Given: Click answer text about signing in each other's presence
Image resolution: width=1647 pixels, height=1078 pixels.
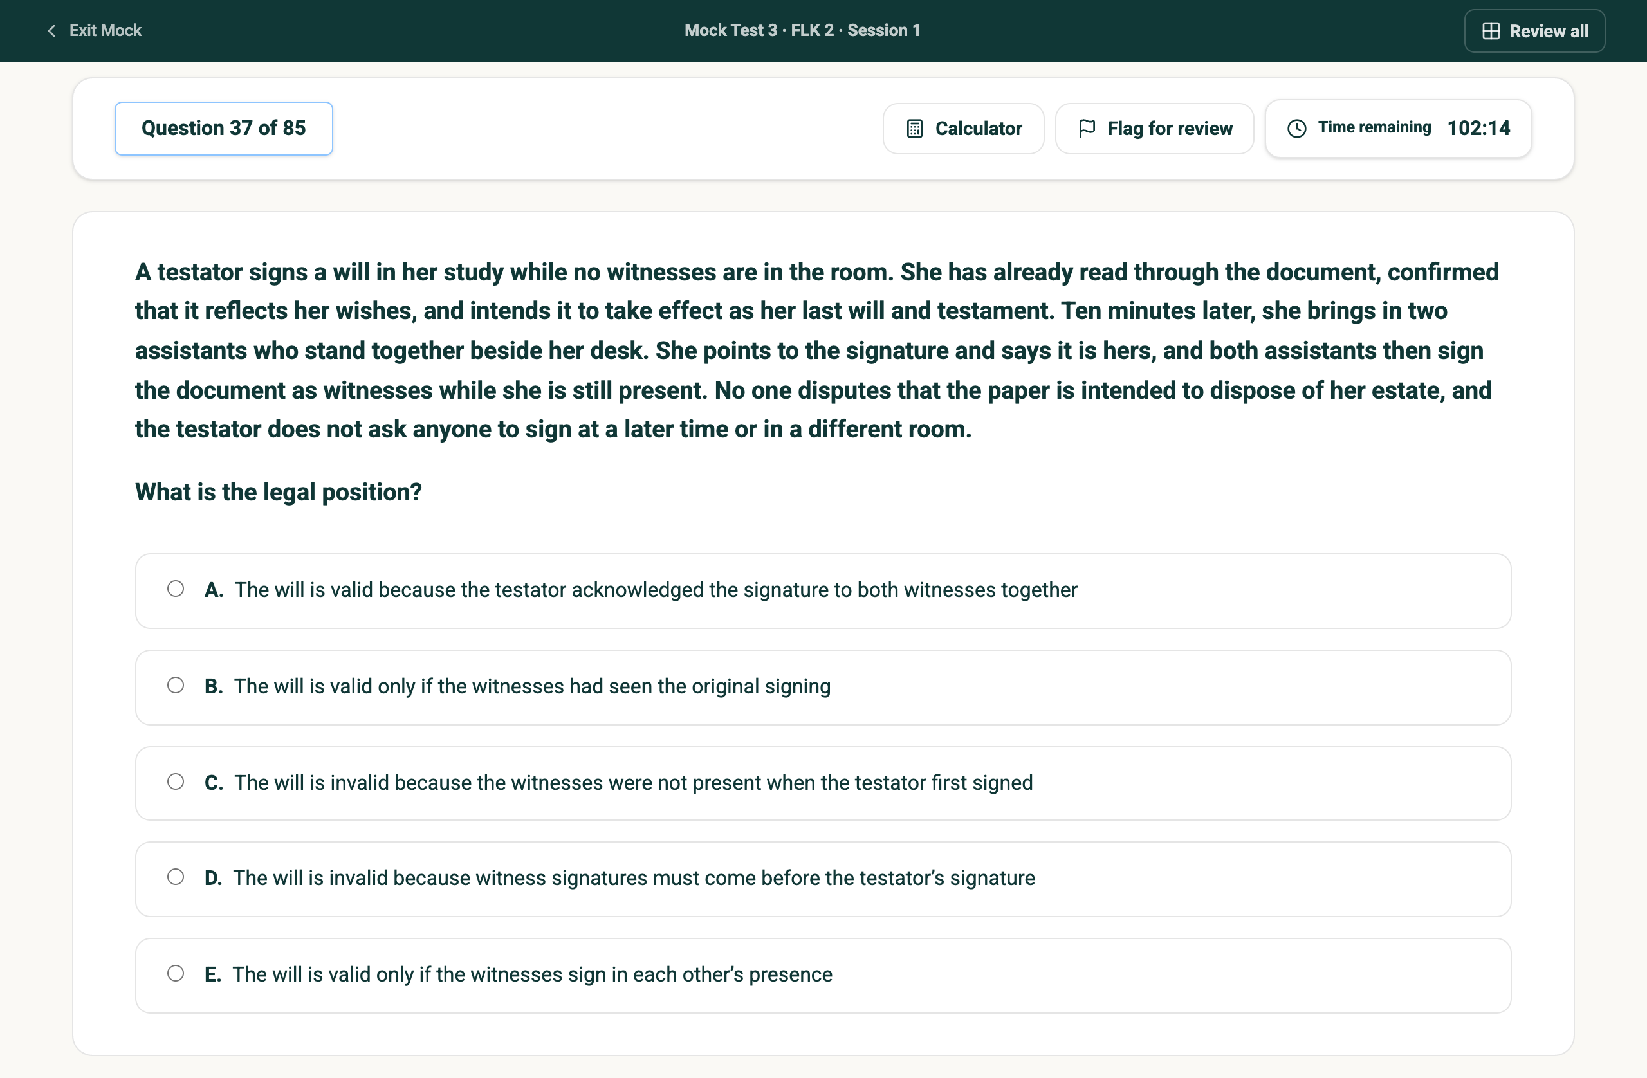Looking at the screenshot, I should (531, 974).
